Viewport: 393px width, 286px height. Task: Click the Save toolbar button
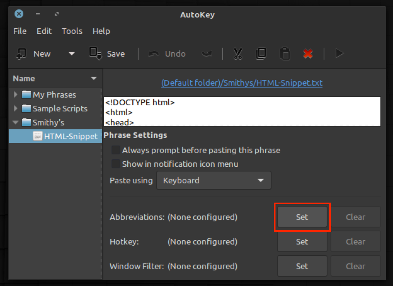107,54
